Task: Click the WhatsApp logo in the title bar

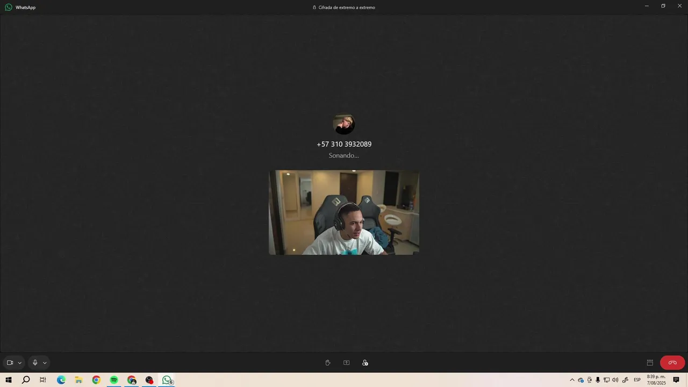Action: 9,8
